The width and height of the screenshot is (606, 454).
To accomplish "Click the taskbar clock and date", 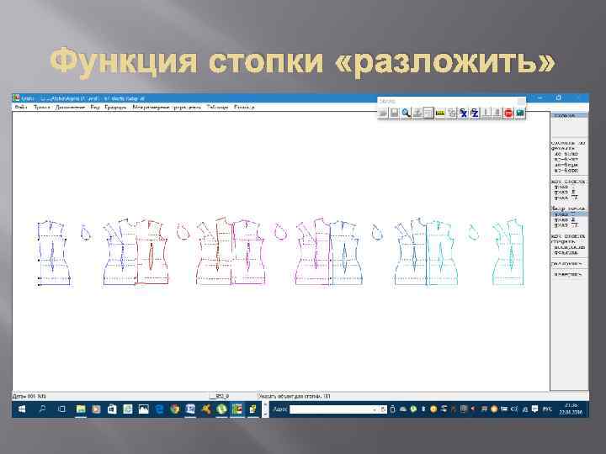I will tap(571, 409).
